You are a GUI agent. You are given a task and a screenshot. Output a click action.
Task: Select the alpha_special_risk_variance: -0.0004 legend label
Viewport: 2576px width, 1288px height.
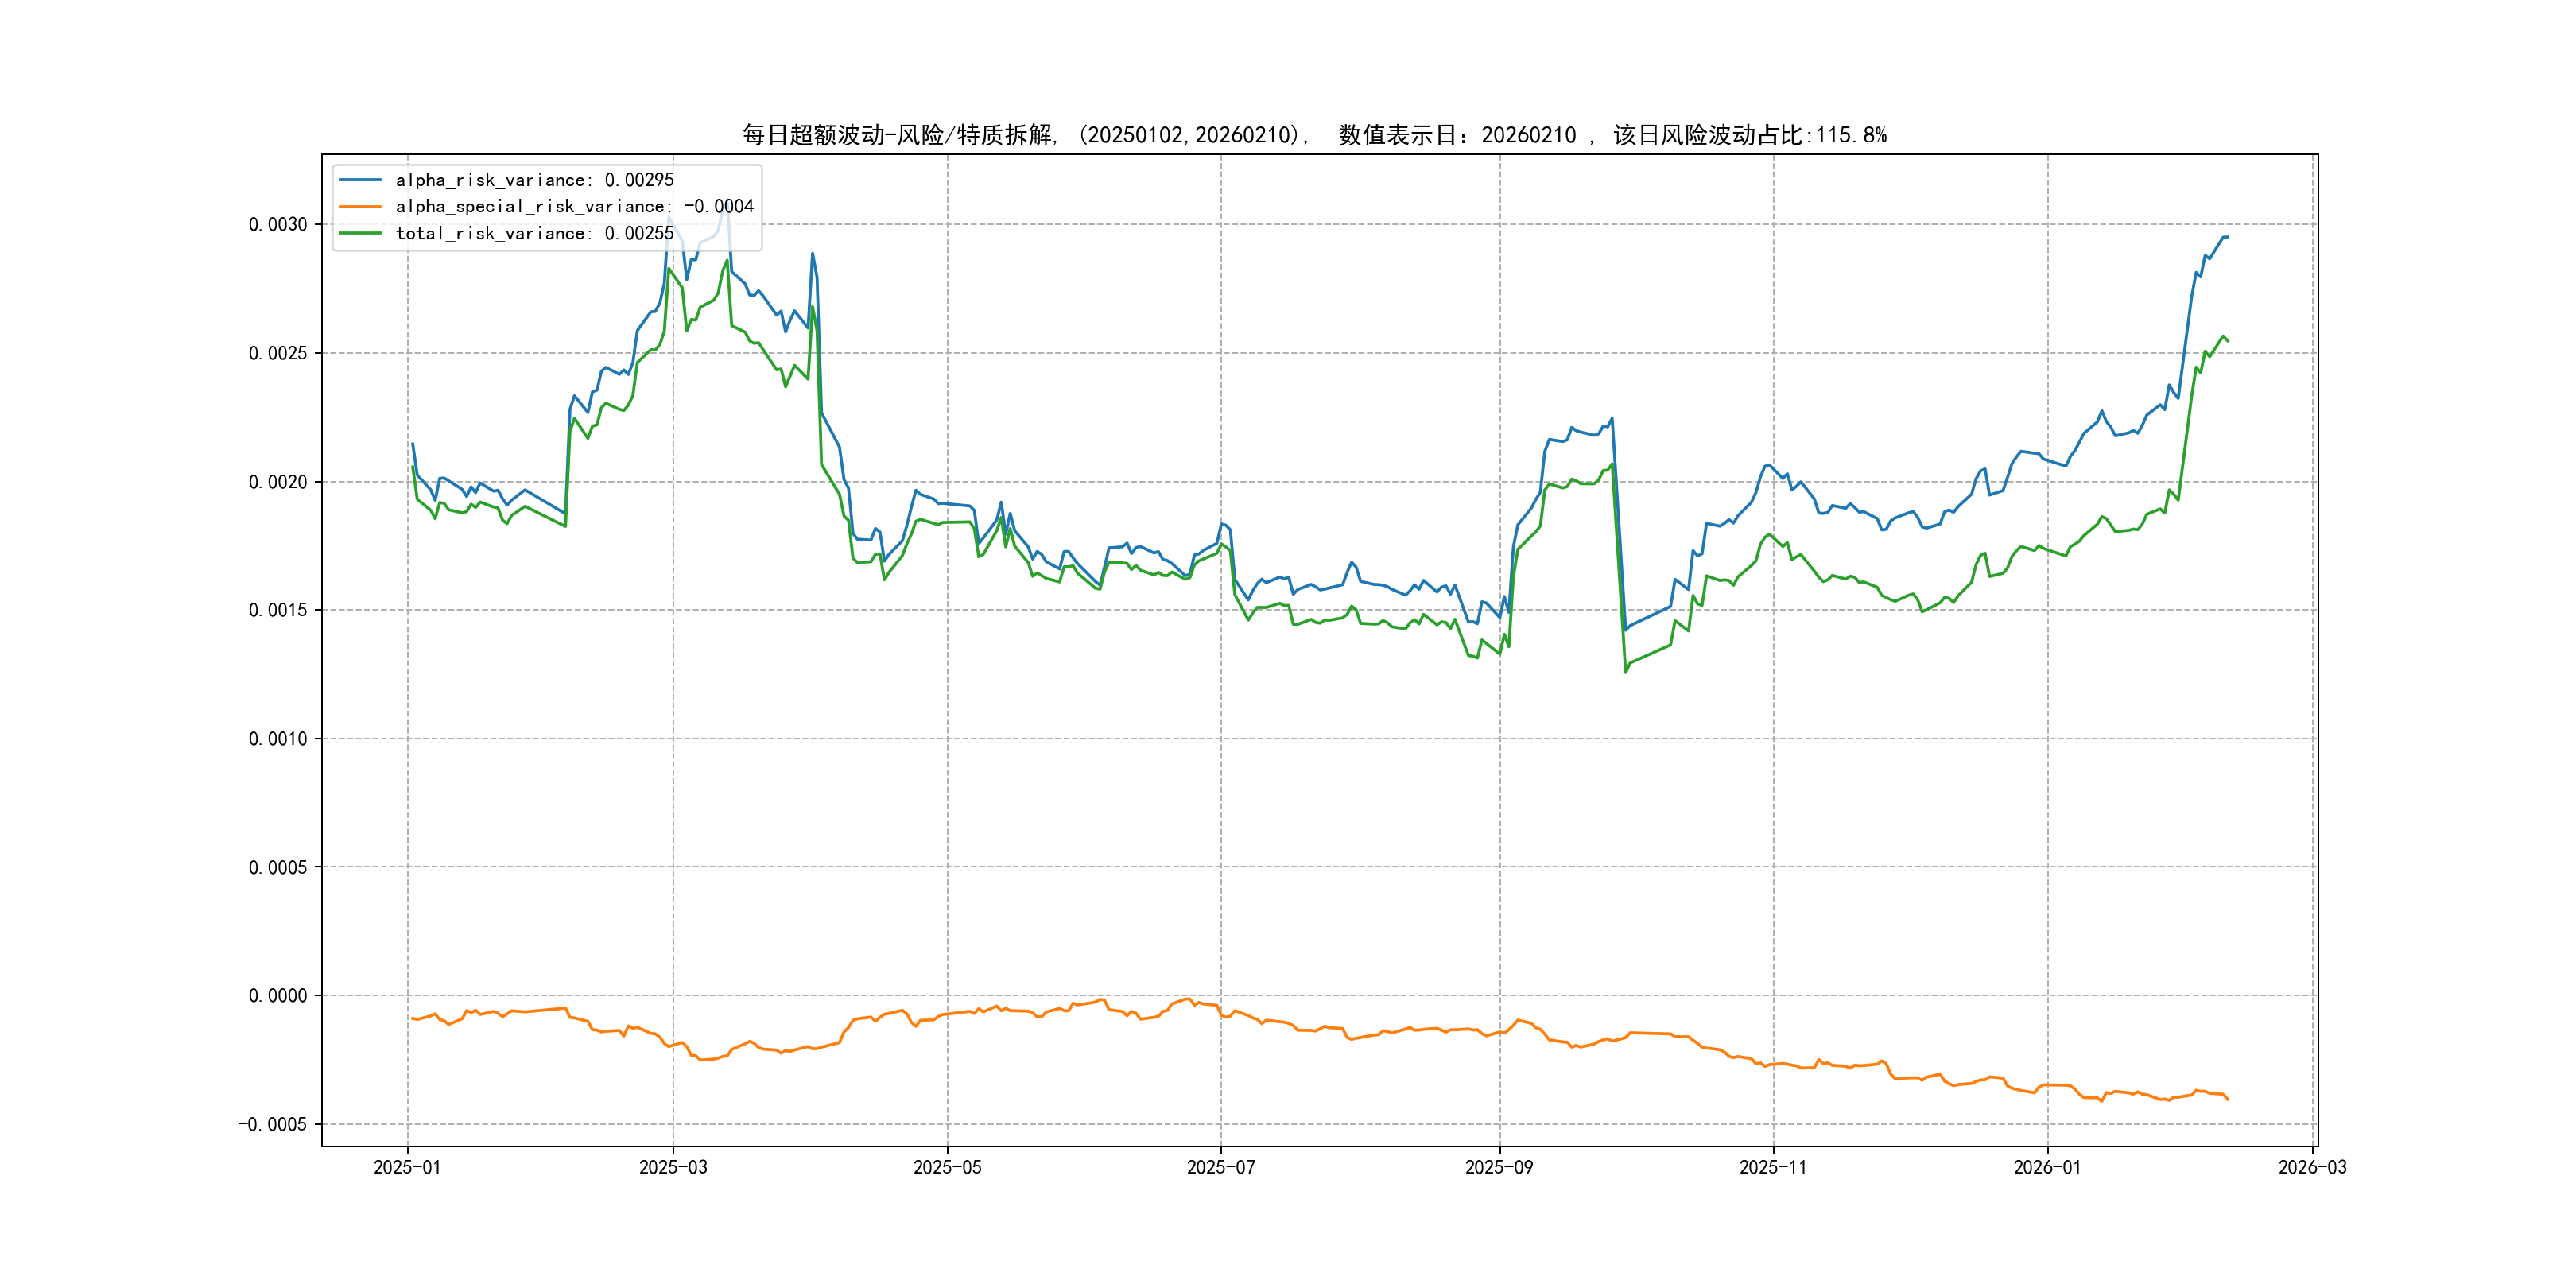coord(574,206)
